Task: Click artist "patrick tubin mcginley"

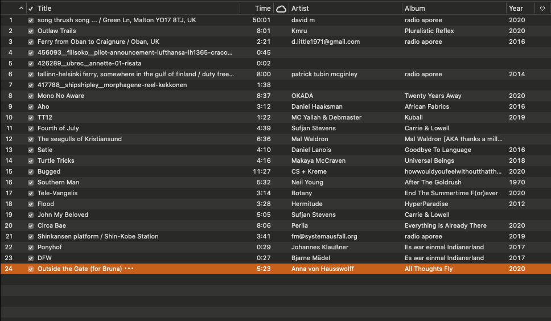Action: pos(324,75)
